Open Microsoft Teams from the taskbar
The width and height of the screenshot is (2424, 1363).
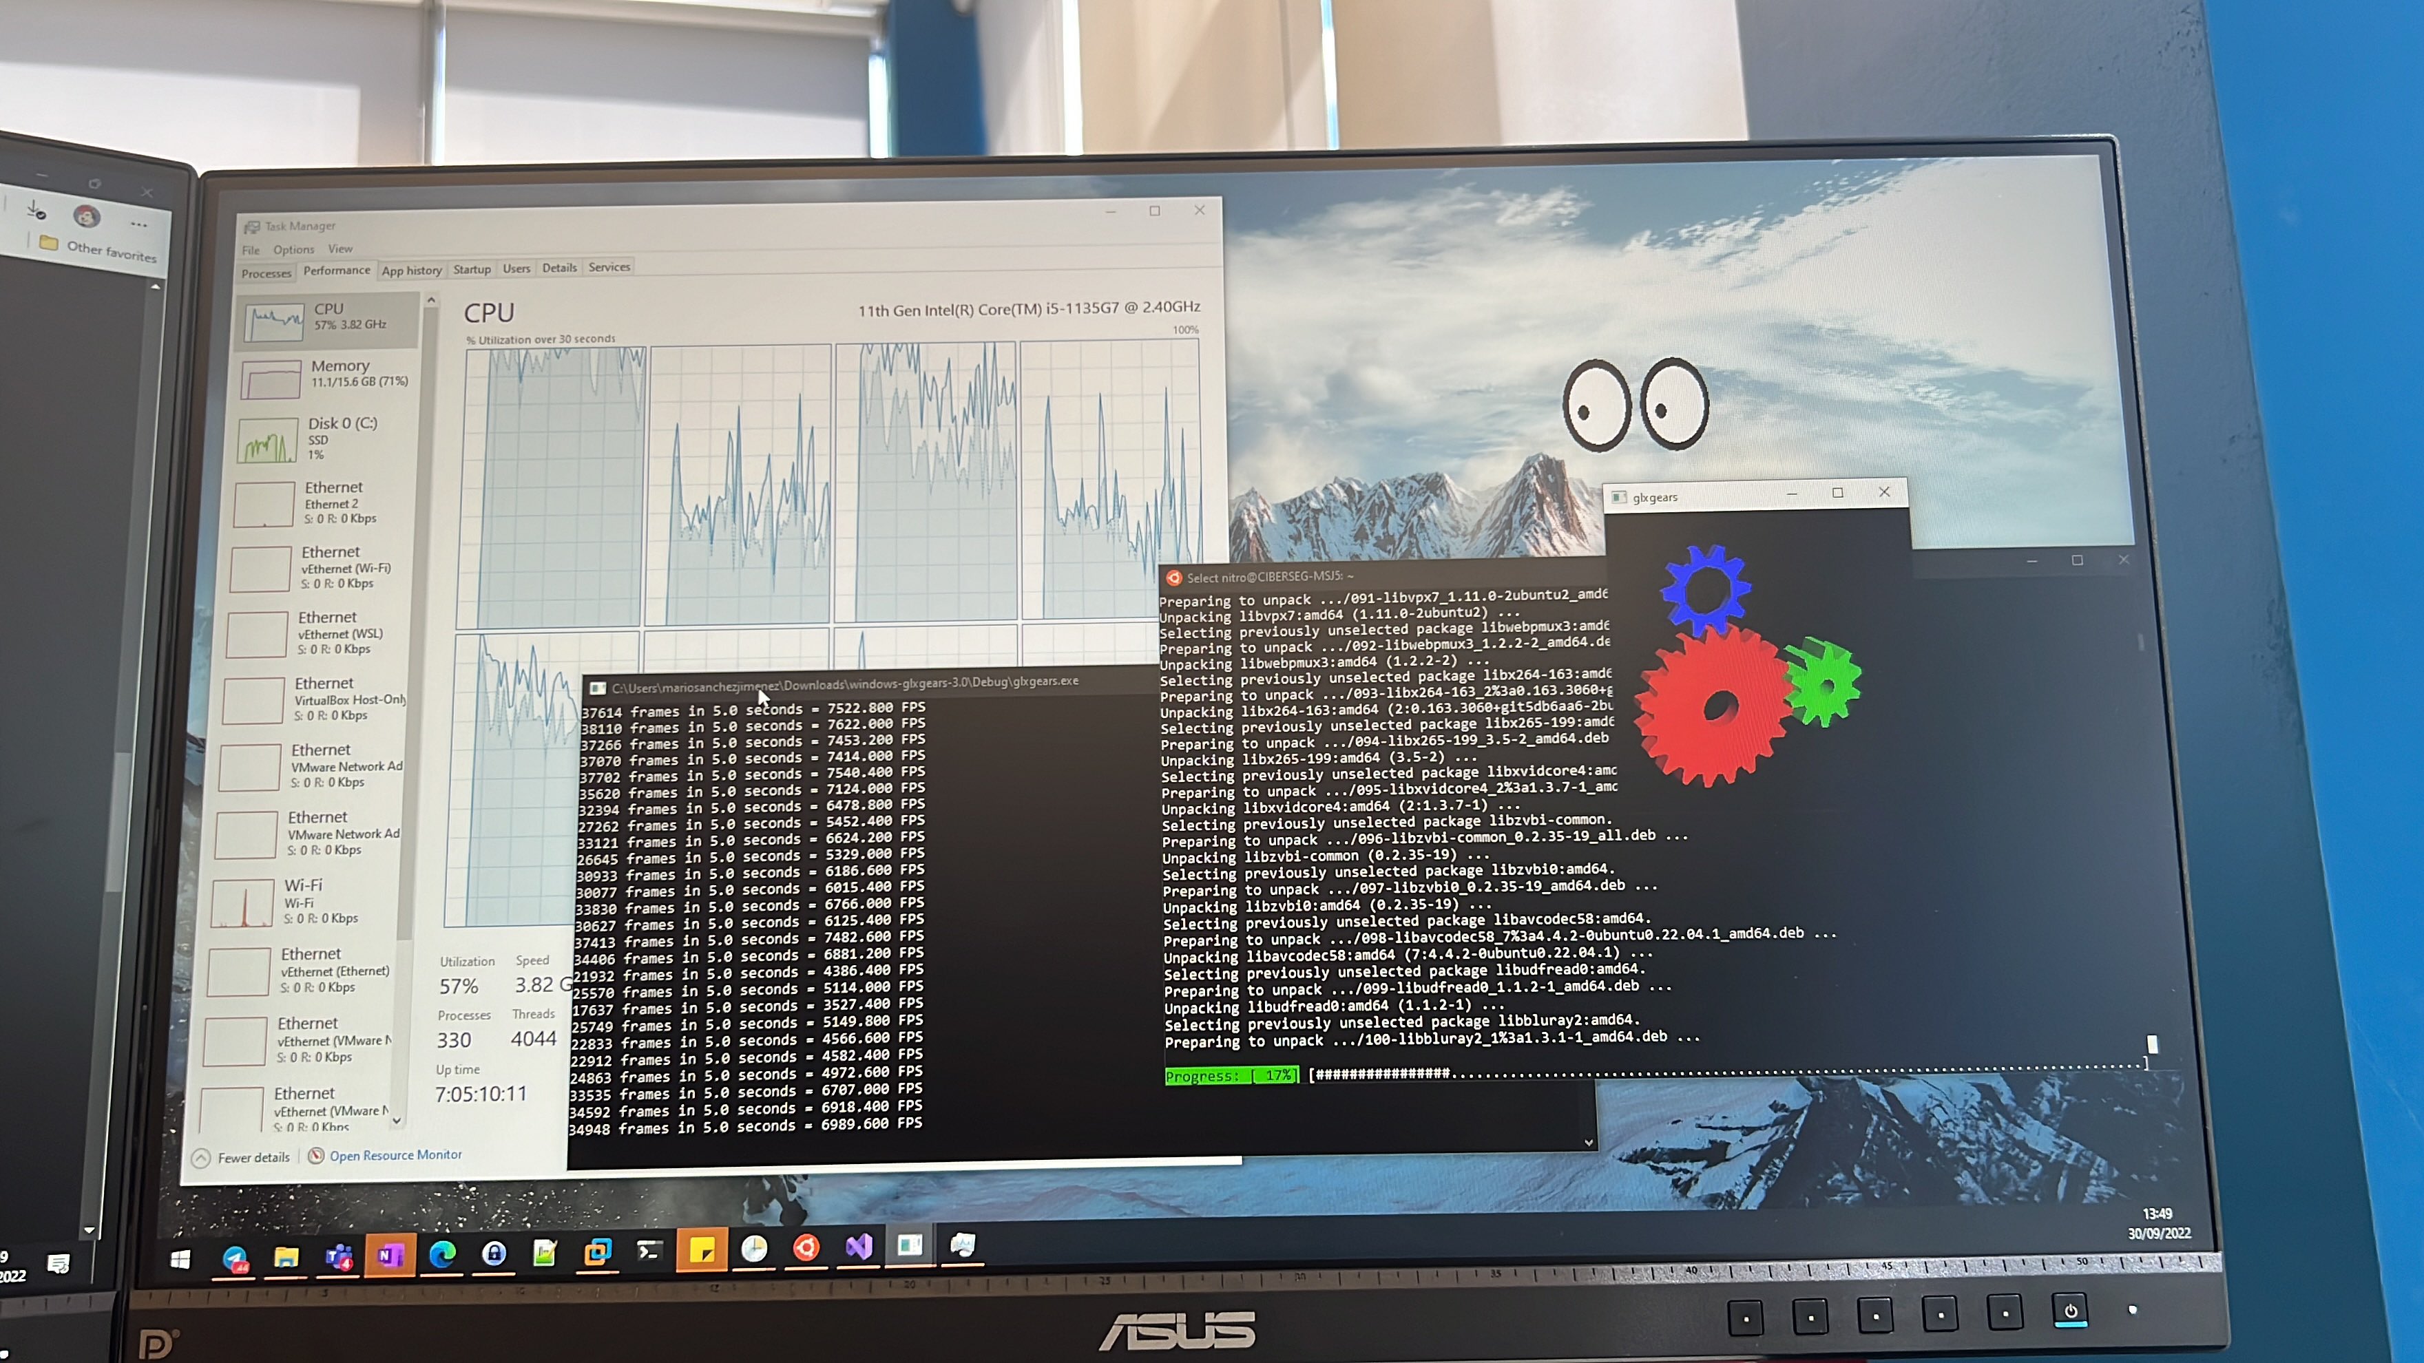click(x=339, y=1256)
